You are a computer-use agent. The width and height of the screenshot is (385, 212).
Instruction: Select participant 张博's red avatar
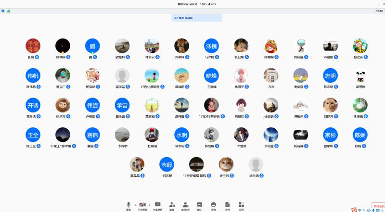(x=33, y=46)
